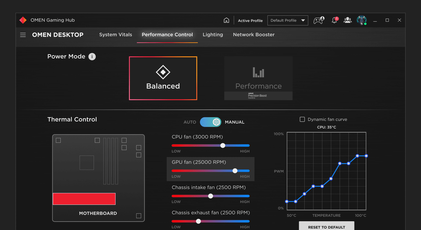Open the notifications bell
Screen dimensions: 421x230
click(335, 20)
